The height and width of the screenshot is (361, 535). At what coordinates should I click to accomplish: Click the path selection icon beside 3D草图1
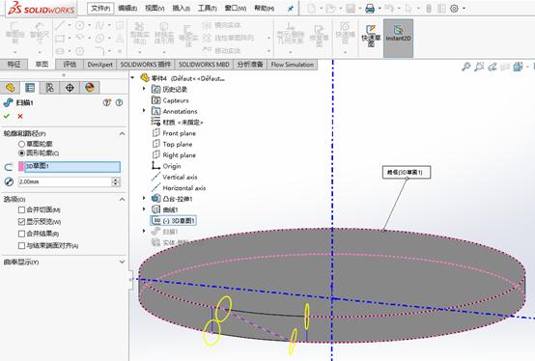click(x=9, y=167)
